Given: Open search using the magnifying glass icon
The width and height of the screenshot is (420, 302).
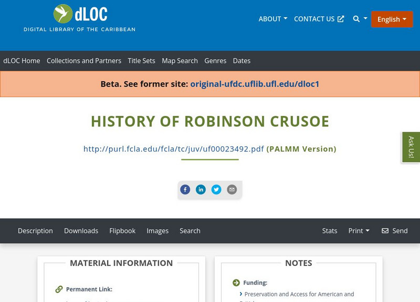Looking at the screenshot, I should pyautogui.click(x=355, y=19).
